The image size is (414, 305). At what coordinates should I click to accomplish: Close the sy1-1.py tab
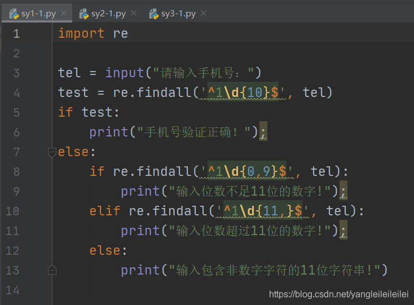[64, 13]
